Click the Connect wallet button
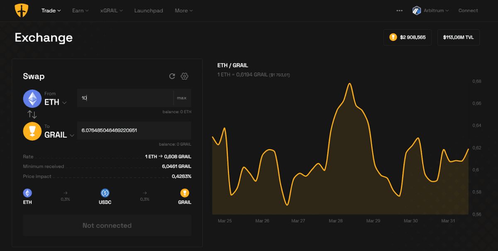 468,10
